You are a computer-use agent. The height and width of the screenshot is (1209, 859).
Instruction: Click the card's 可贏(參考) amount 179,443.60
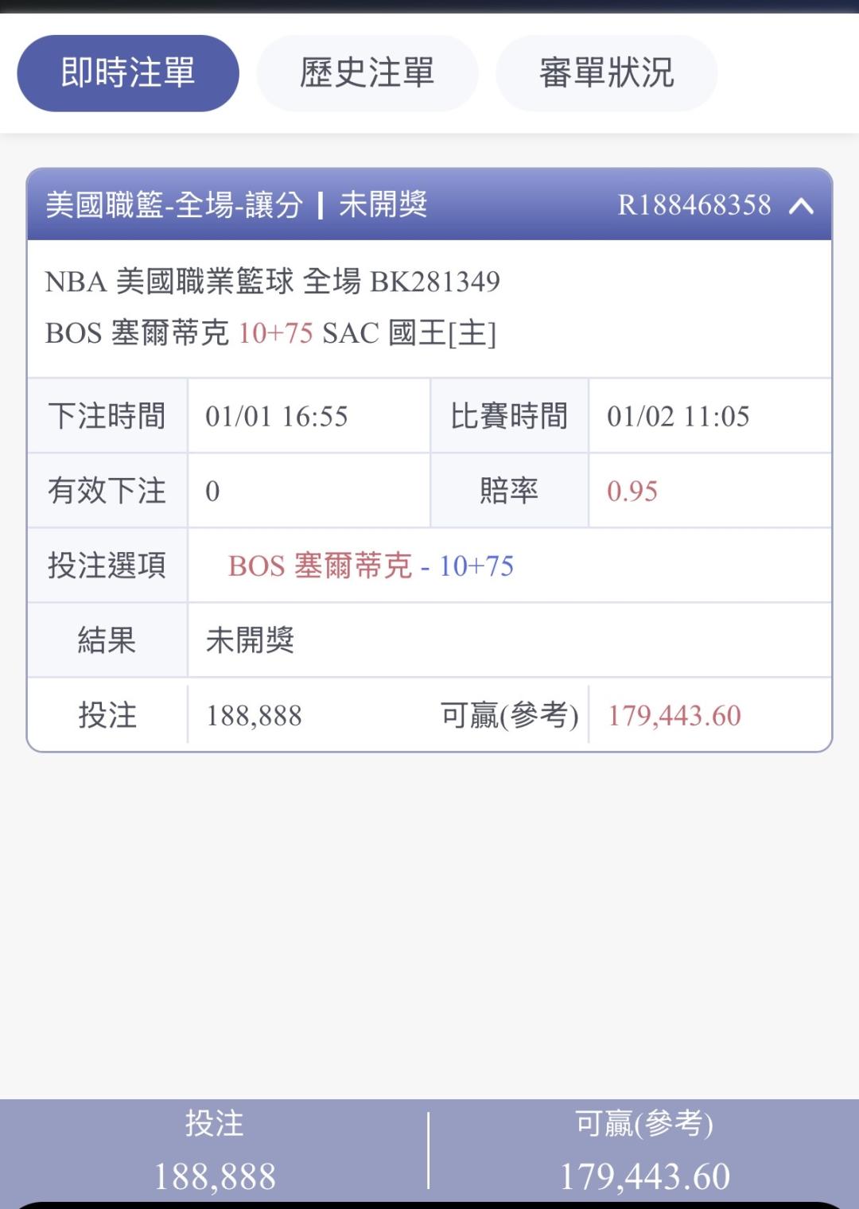(674, 716)
